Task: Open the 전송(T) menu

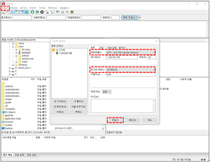Action: tap(33, 8)
